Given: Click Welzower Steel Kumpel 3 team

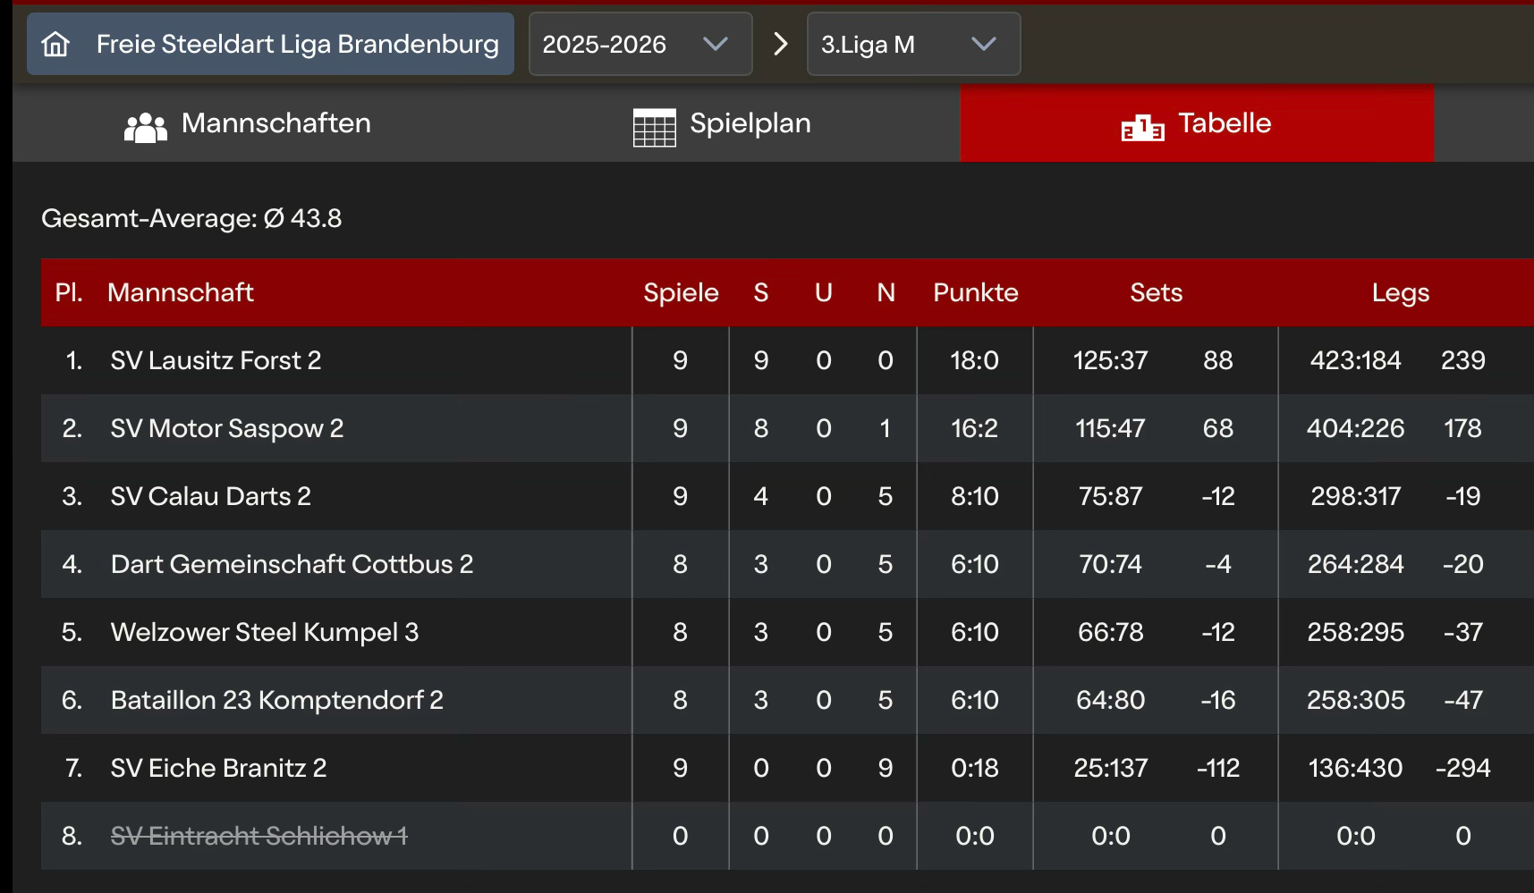Looking at the screenshot, I should (264, 632).
